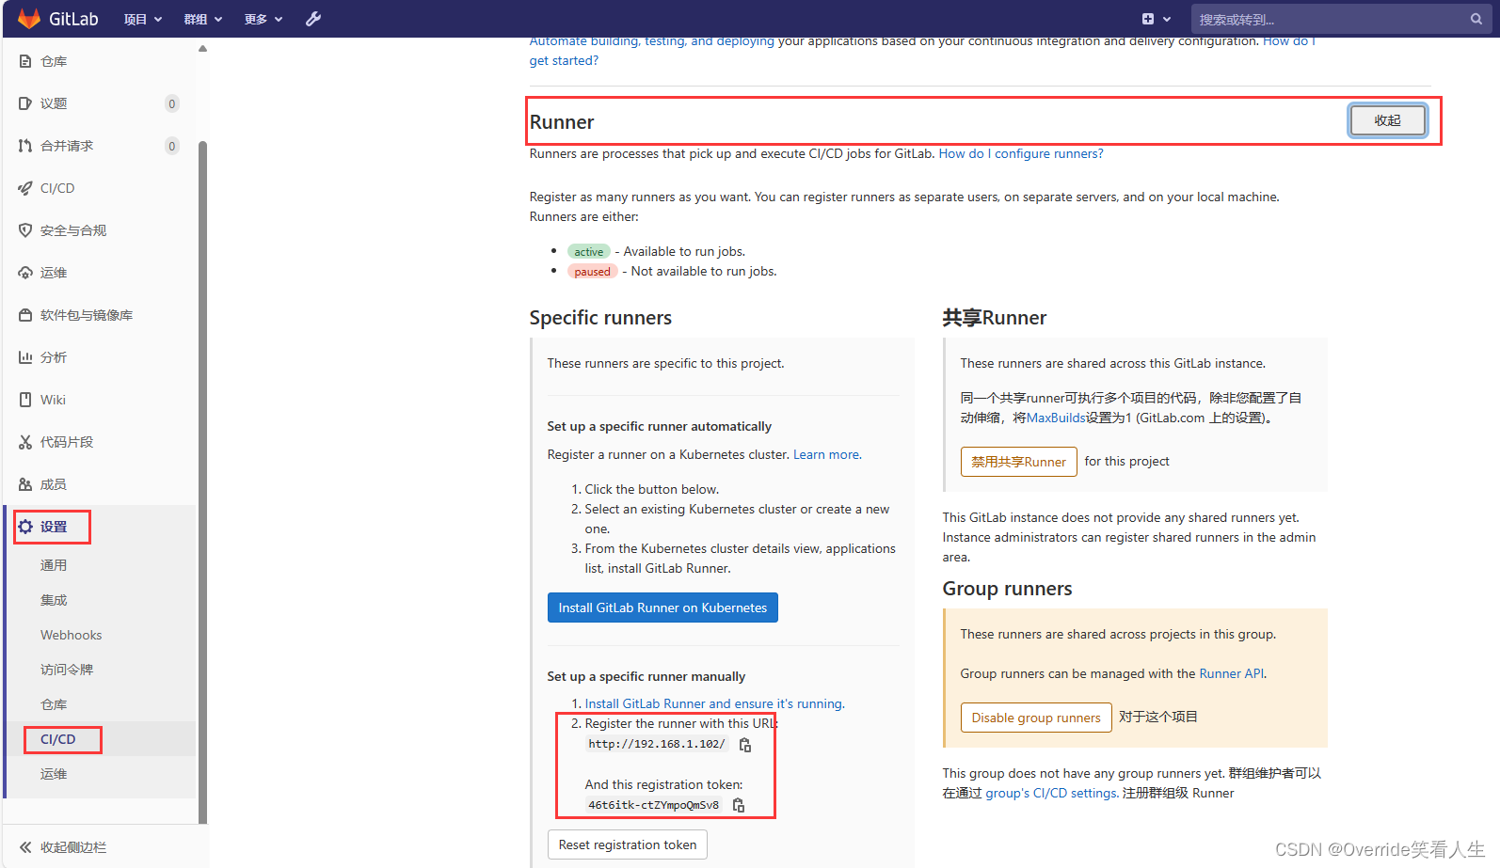Click the sidebar scroll-up arrow
The height and width of the screenshot is (868, 1500).
[202, 48]
